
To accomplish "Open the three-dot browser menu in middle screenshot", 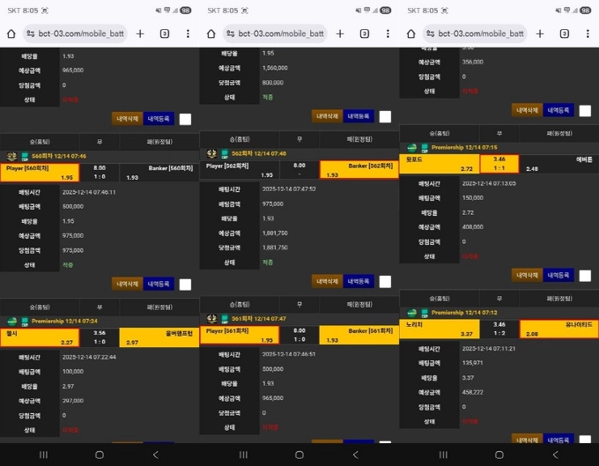I will [x=388, y=33].
